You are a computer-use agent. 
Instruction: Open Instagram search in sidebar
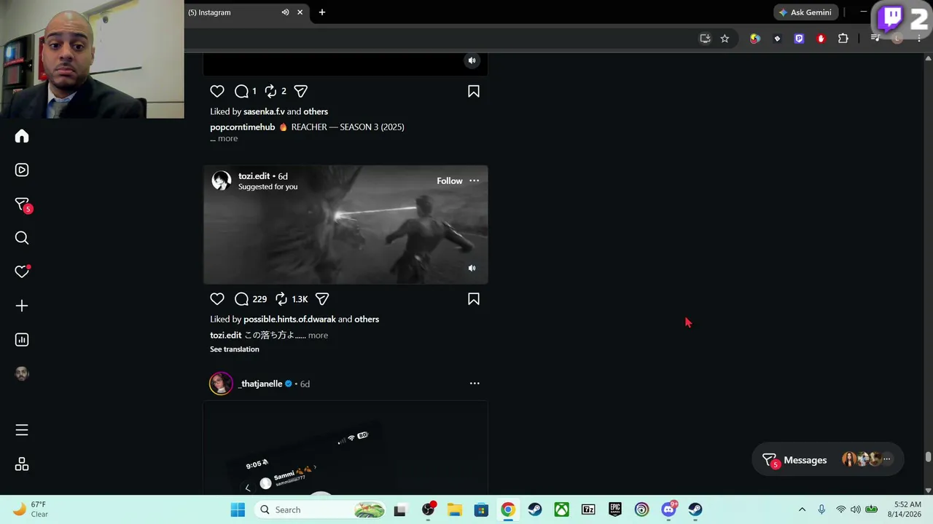tap(22, 238)
